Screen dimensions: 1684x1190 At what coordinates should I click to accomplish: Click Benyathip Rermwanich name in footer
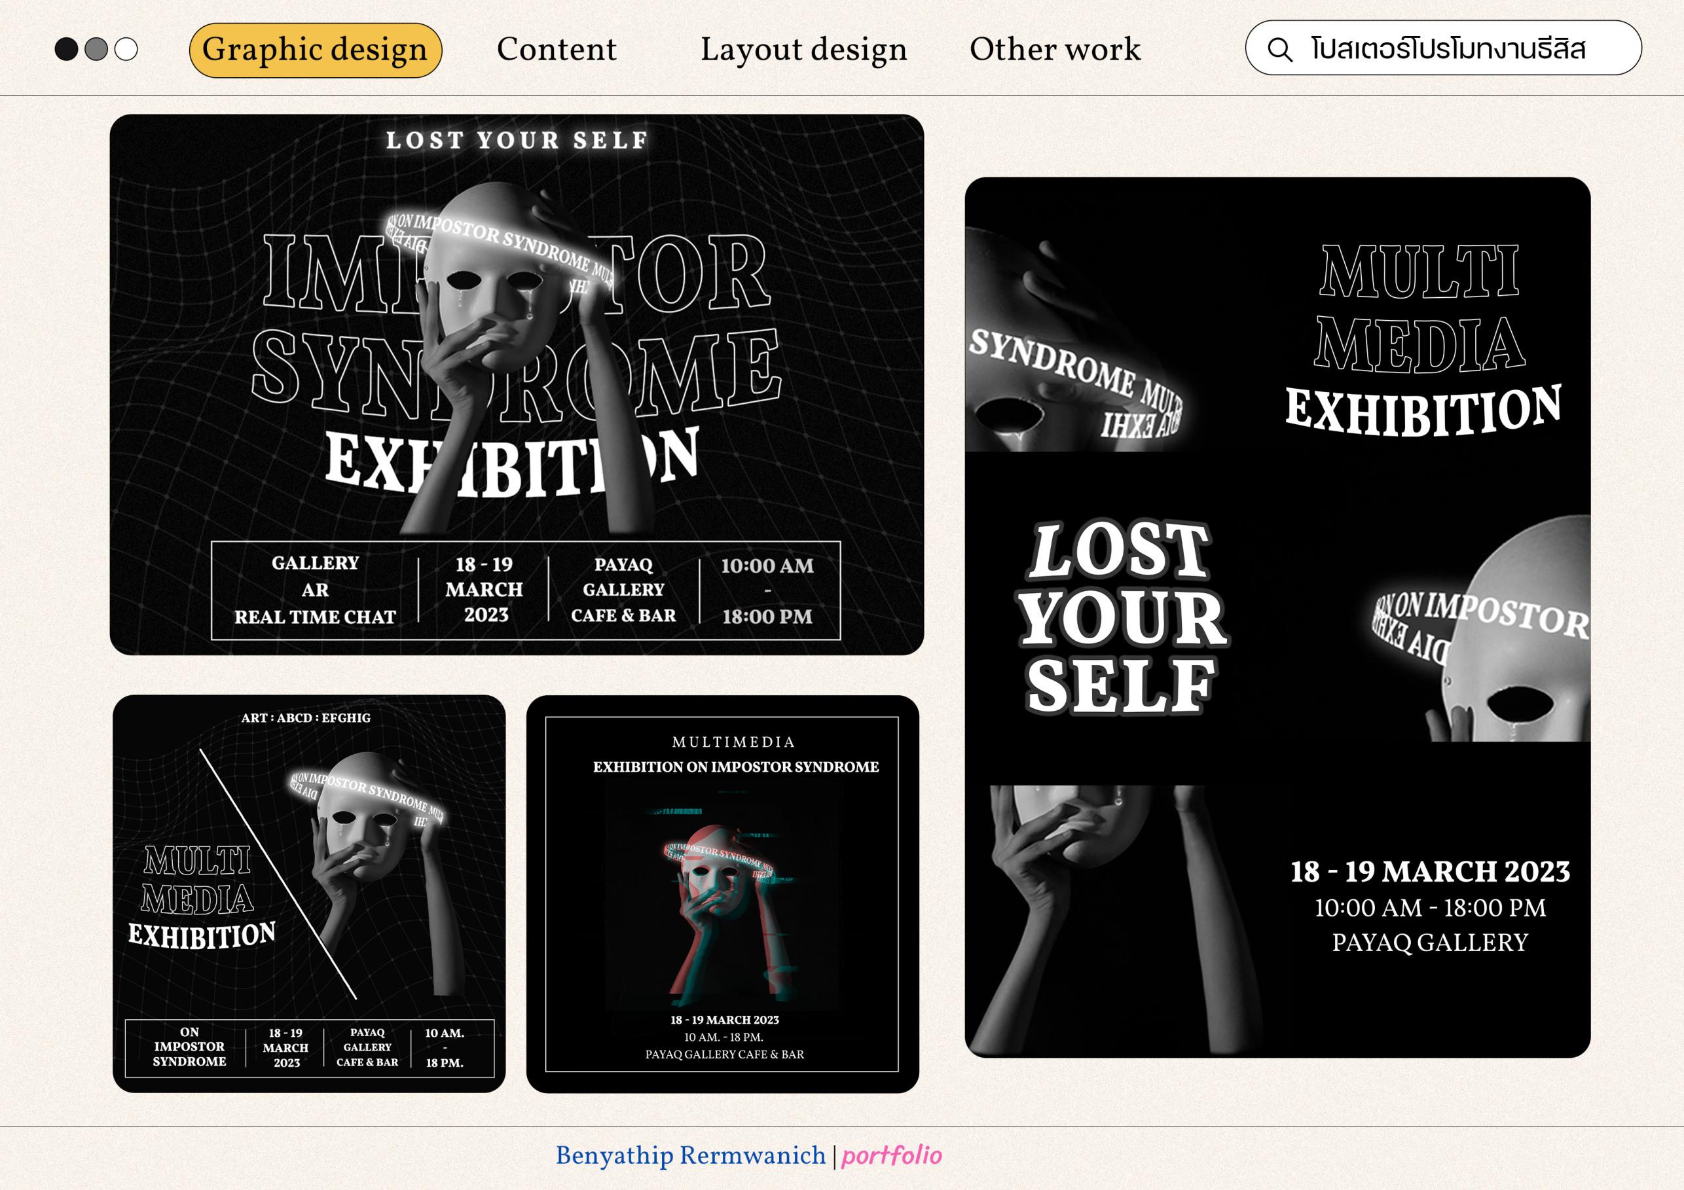click(x=690, y=1155)
